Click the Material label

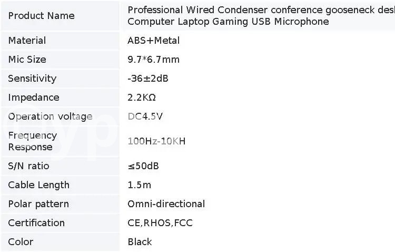[x=27, y=41]
